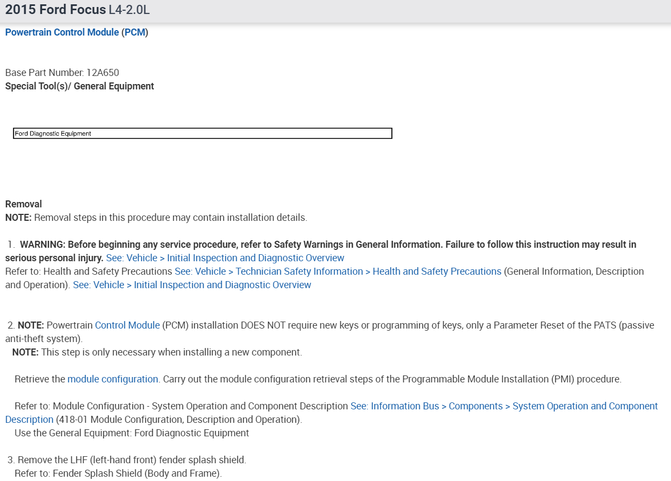Click the Removal section heading

(24, 204)
